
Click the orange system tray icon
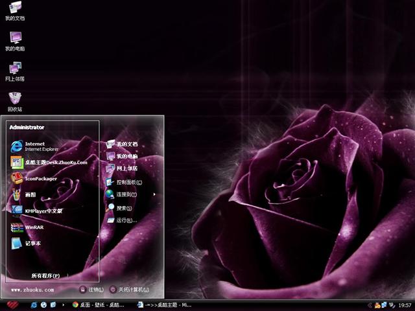pyautogui.click(x=377, y=305)
